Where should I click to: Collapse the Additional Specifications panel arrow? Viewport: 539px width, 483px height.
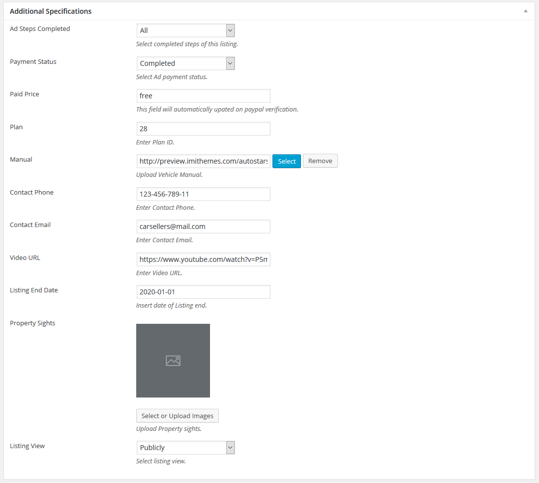[526, 11]
